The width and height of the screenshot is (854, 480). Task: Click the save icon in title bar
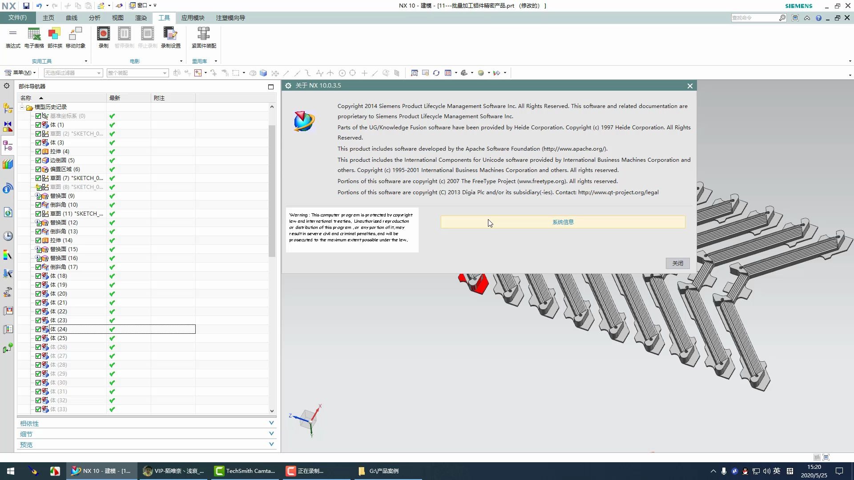pyautogui.click(x=26, y=6)
